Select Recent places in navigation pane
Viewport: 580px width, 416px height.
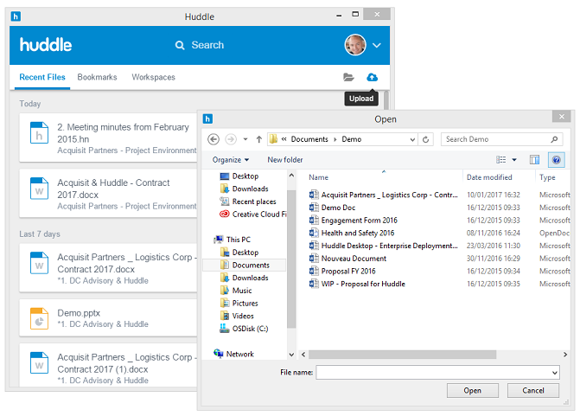[248, 202]
